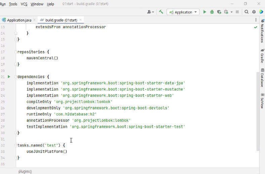Start debugging with the bug icon
The width and height of the screenshot is (265, 174).
(x=212, y=12)
